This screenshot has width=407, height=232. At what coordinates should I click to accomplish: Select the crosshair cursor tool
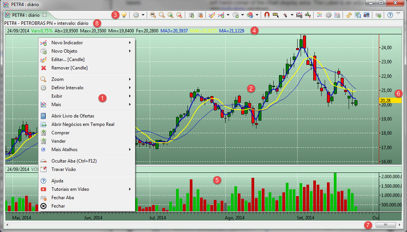click(x=285, y=15)
